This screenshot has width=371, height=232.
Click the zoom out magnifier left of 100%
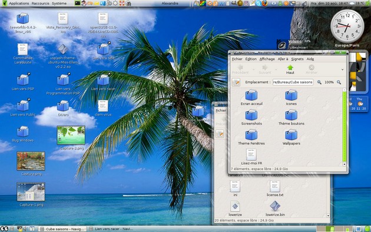(x=319, y=82)
